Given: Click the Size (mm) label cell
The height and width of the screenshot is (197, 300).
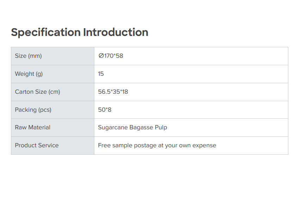Looking at the screenshot, I should (x=29, y=56).
